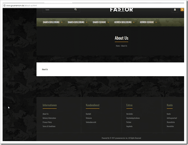Expand the first Damen Bekleidung dropdown arrow
Viewport: 188px width, 145px height.
point(62,22)
